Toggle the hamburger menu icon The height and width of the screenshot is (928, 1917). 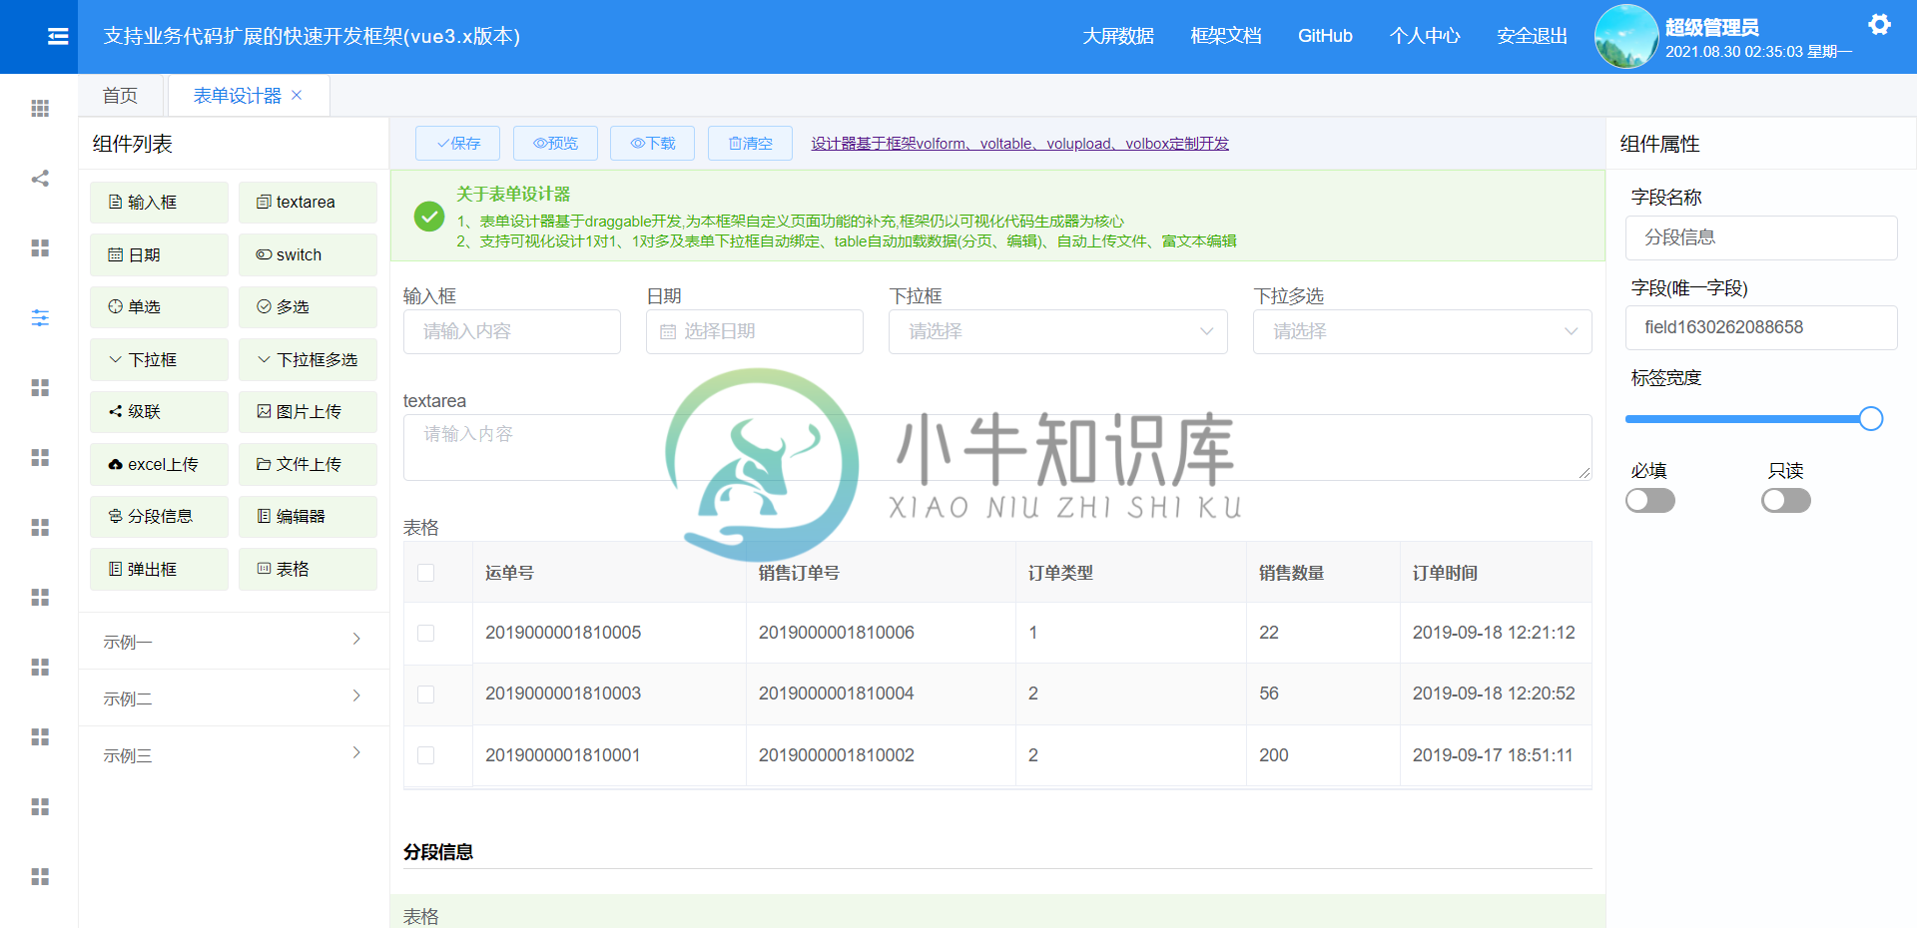coord(58,36)
